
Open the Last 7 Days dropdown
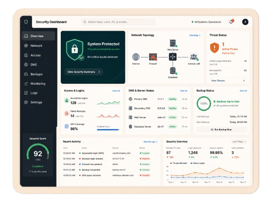(239, 142)
